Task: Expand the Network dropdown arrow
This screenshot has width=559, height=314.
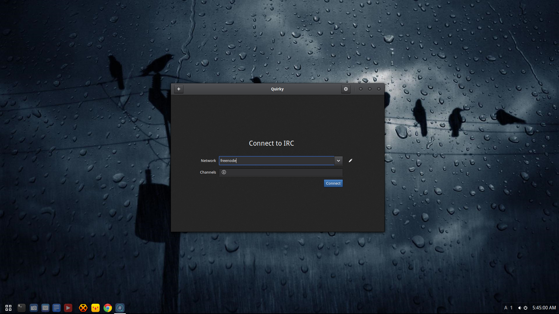Action: pyautogui.click(x=338, y=160)
